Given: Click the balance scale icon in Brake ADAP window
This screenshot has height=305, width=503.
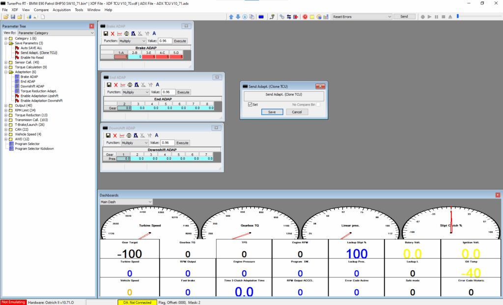Looking at the screenshot, I should (x=126, y=33).
